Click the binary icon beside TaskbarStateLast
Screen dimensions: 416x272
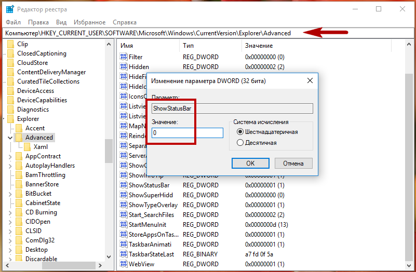point(124,254)
